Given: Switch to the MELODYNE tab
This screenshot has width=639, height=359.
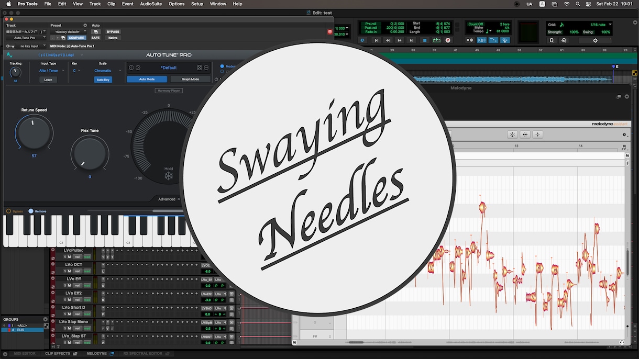Looking at the screenshot, I should 97,354.
